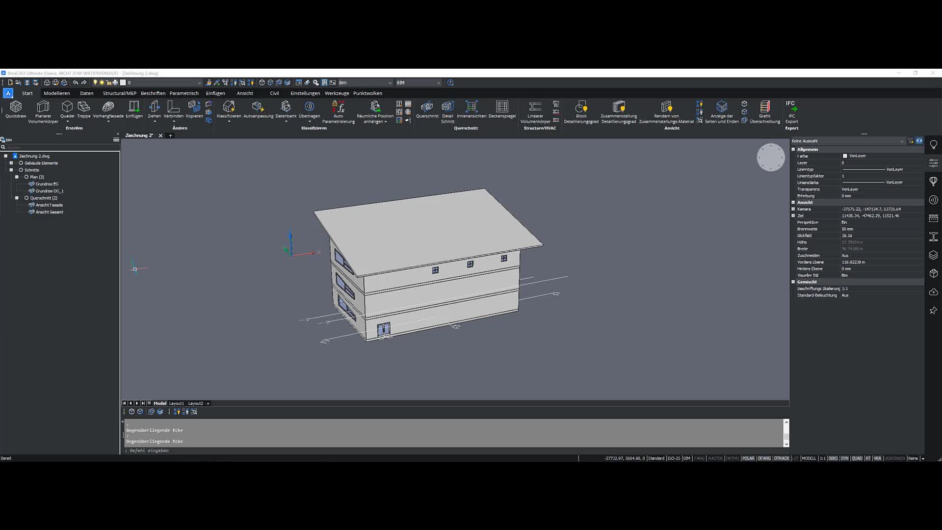942x530 pixels.
Task: Click Block Detaillierungsgrad
Action: [581, 112]
